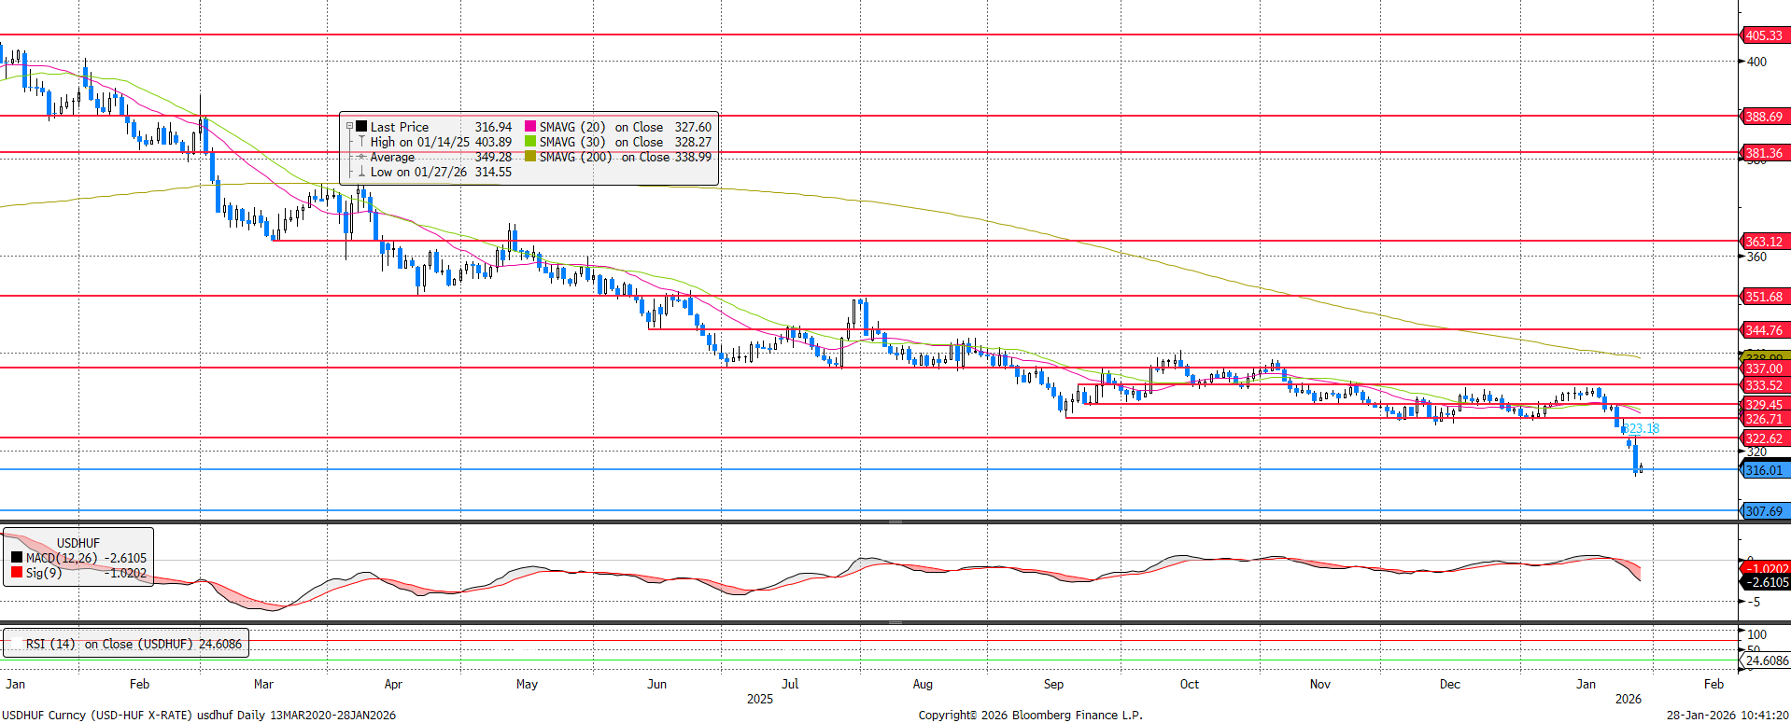
Task: Click the black Last Price color swatch
Action: click(x=361, y=127)
